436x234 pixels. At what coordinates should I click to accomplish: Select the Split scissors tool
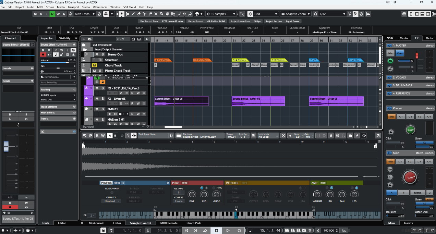coord(144,14)
